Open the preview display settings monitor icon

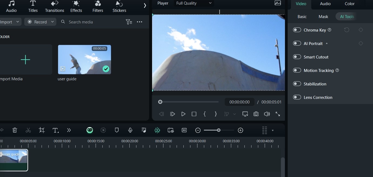[x=245, y=114]
